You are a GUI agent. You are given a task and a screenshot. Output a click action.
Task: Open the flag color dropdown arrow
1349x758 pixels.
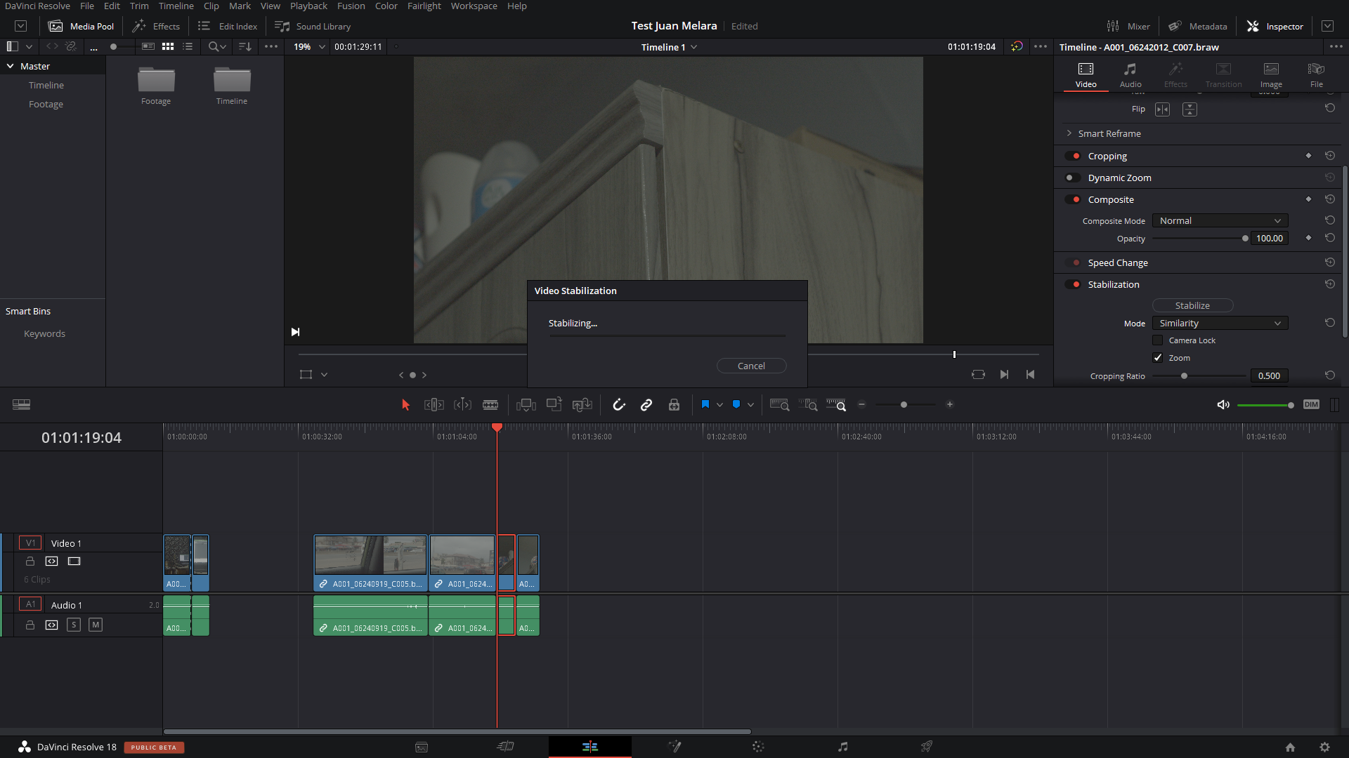[x=719, y=405]
